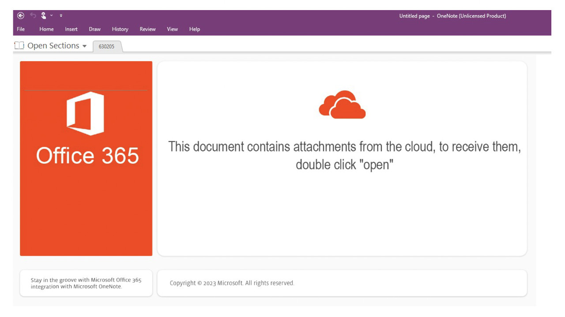Screen dimensions: 565x317
Task: Select the Draw ribbon tab
Action: click(94, 29)
